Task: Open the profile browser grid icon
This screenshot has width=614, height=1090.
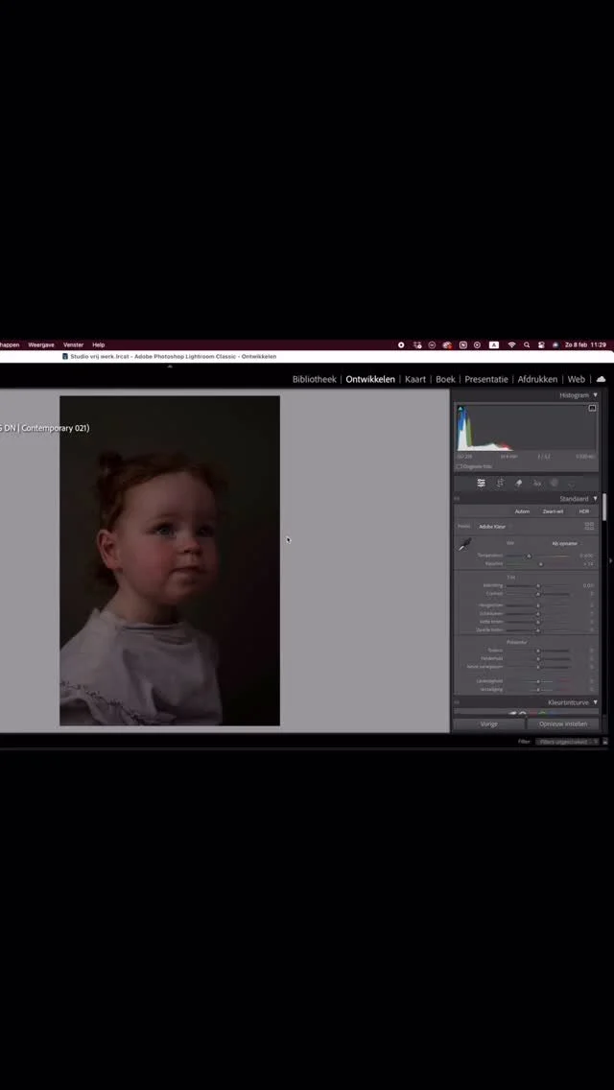Action: tap(589, 526)
